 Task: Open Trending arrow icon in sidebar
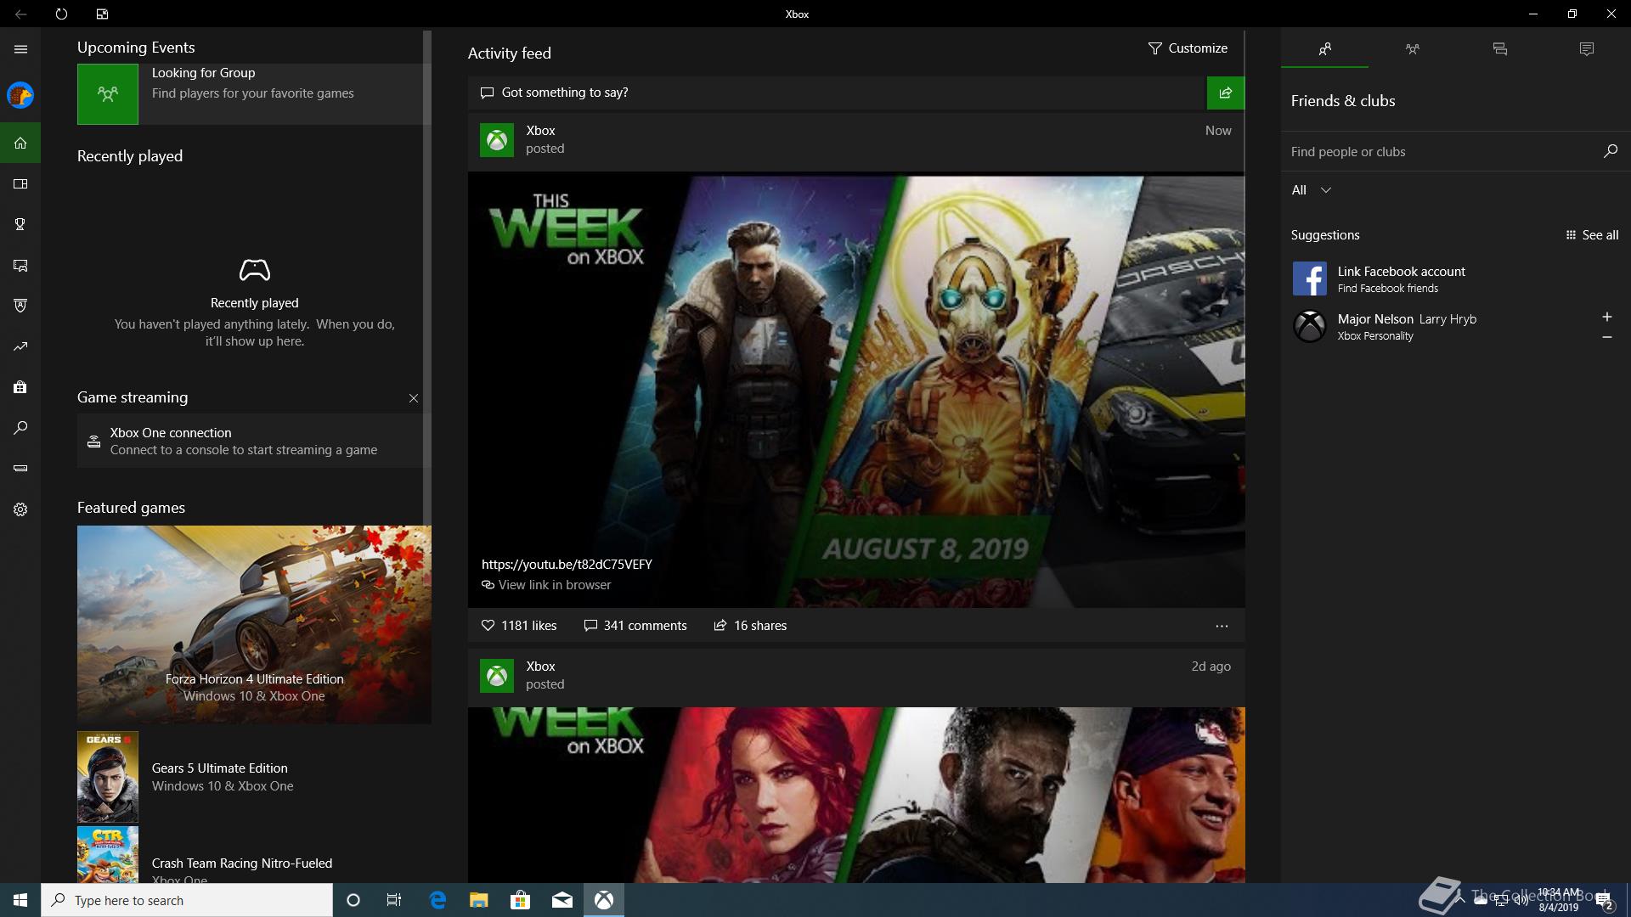click(x=20, y=346)
